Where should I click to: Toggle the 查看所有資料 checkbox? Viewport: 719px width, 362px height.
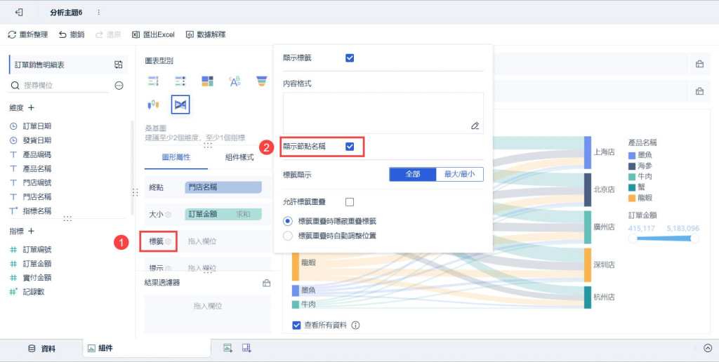pos(297,326)
